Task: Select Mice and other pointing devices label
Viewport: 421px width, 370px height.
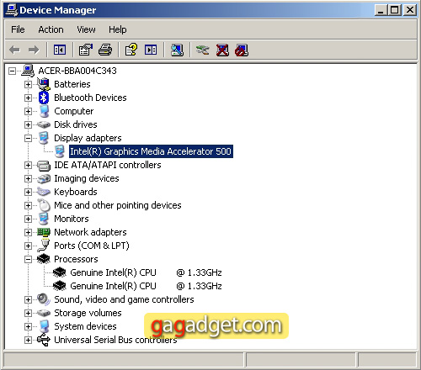Action: [118, 205]
